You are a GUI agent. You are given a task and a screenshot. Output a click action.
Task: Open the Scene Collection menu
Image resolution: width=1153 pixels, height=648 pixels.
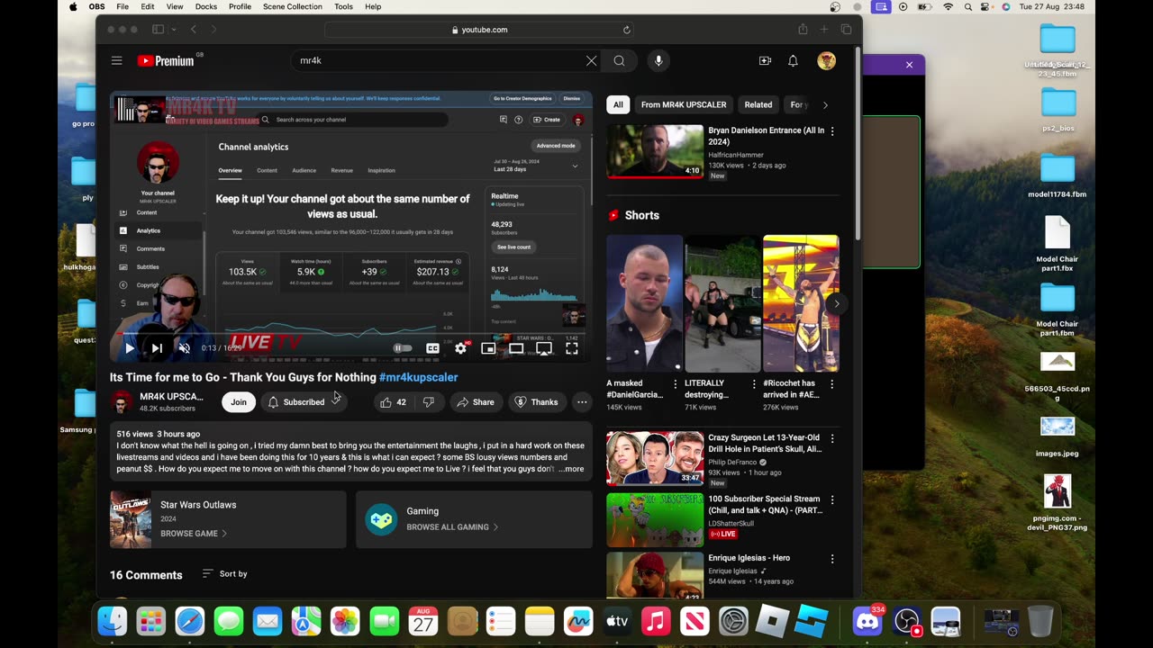click(293, 6)
